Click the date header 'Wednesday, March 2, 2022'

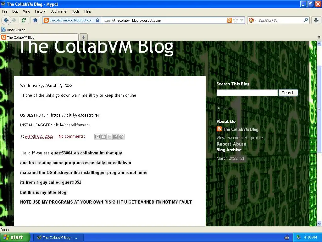coord(46,85)
